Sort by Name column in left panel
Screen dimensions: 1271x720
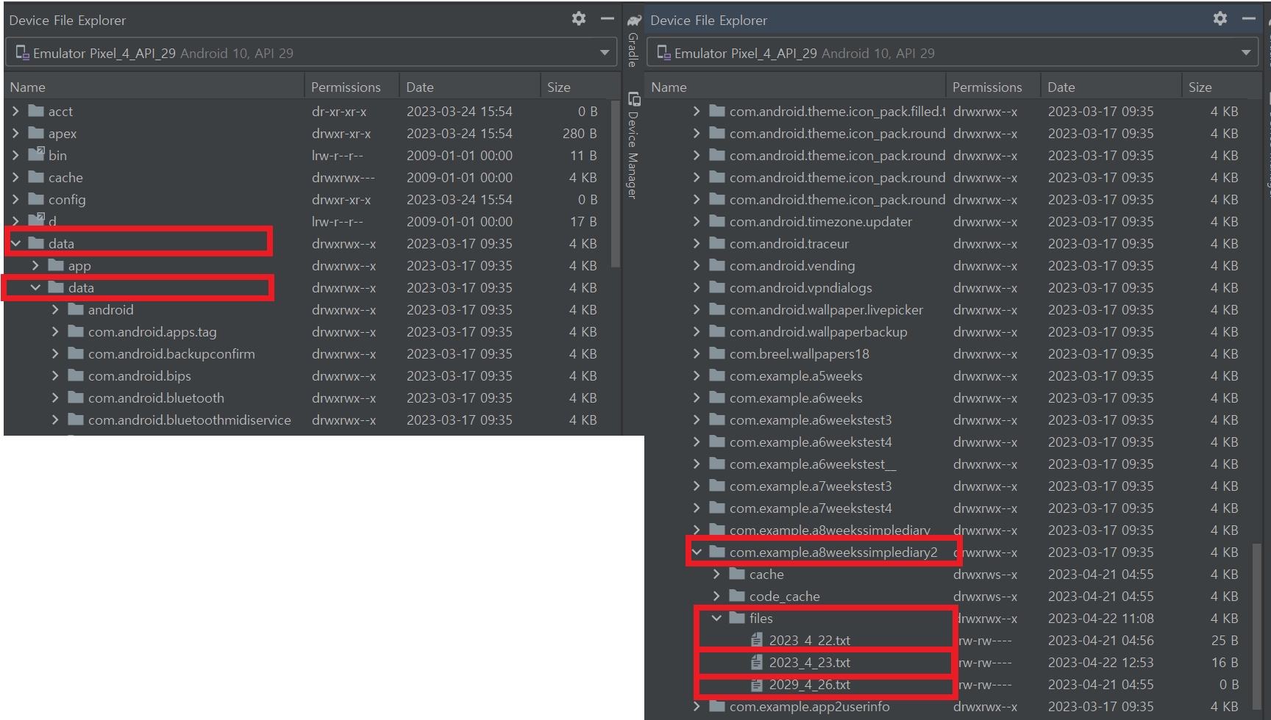pyautogui.click(x=154, y=87)
